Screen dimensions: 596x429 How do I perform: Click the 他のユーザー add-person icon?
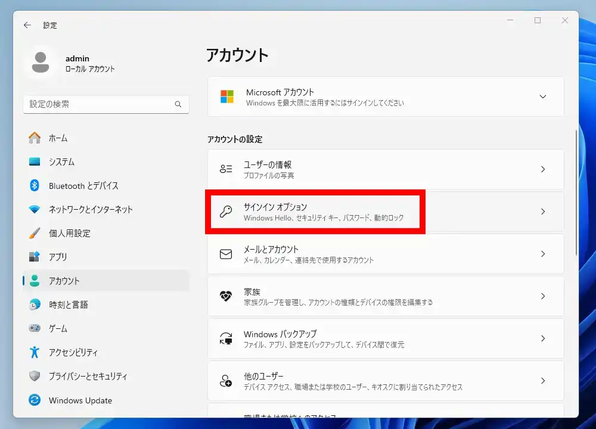[x=226, y=381]
